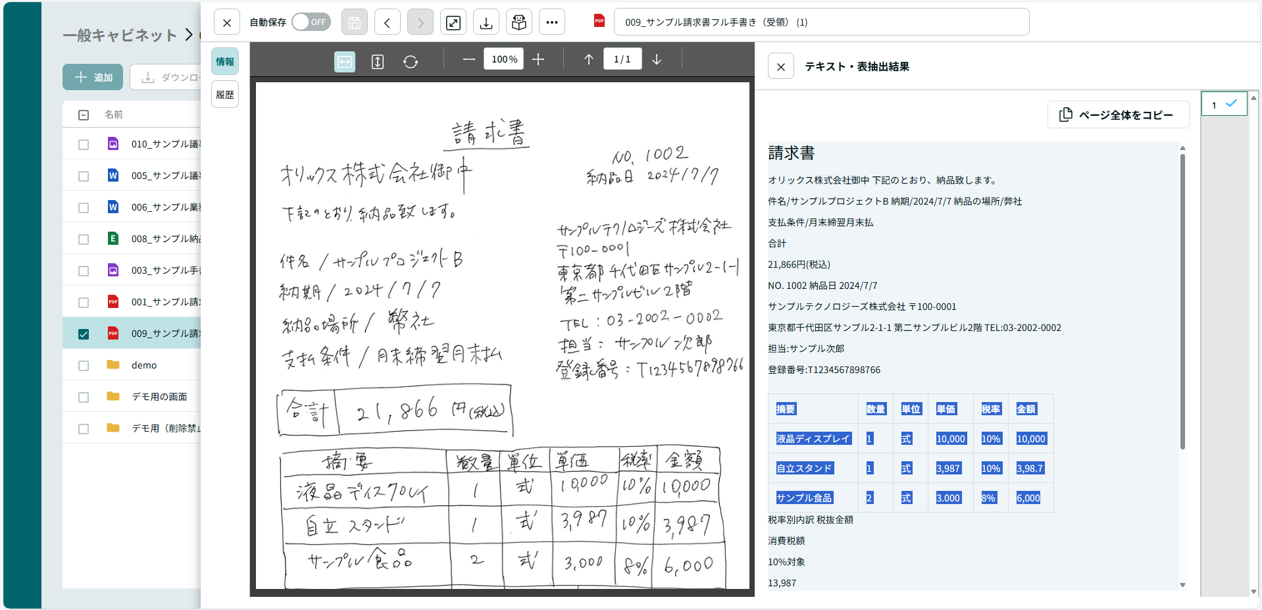Click the red PDF file type icon
The height and width of the screenshot is (610, 1262).
click(599, 21)
